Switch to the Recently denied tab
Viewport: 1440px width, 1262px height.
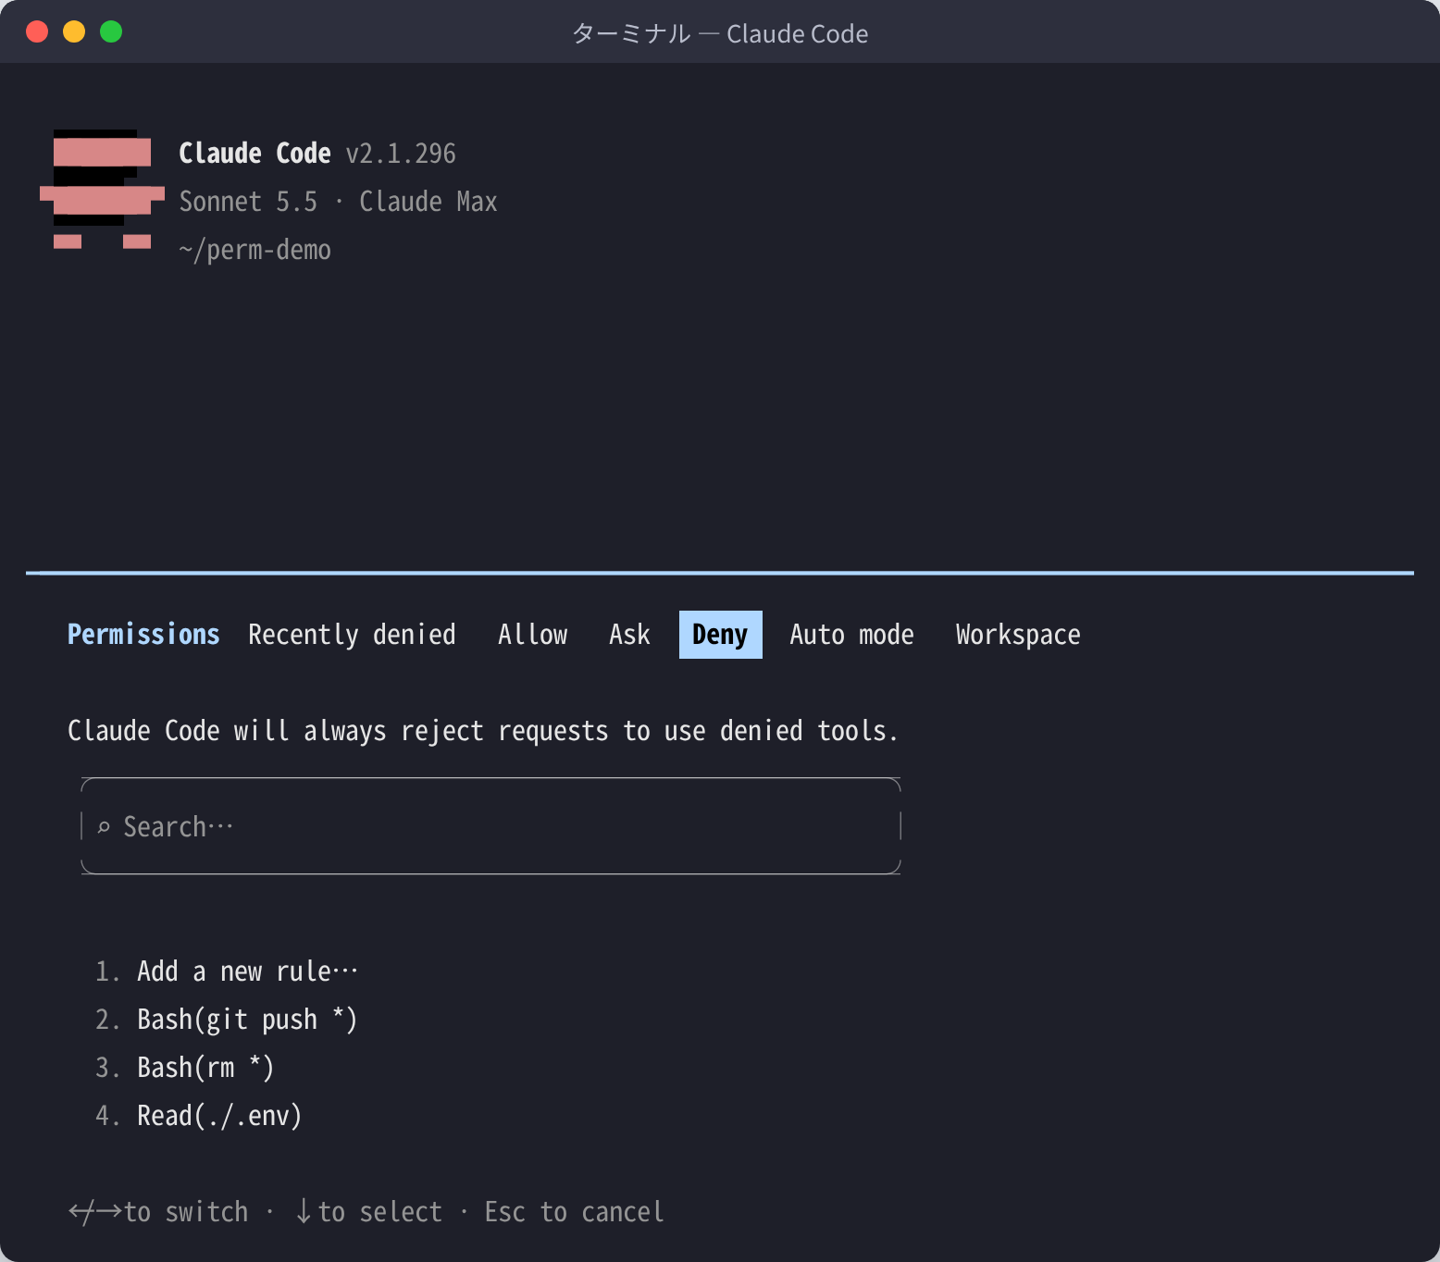[x=352, y=635]
